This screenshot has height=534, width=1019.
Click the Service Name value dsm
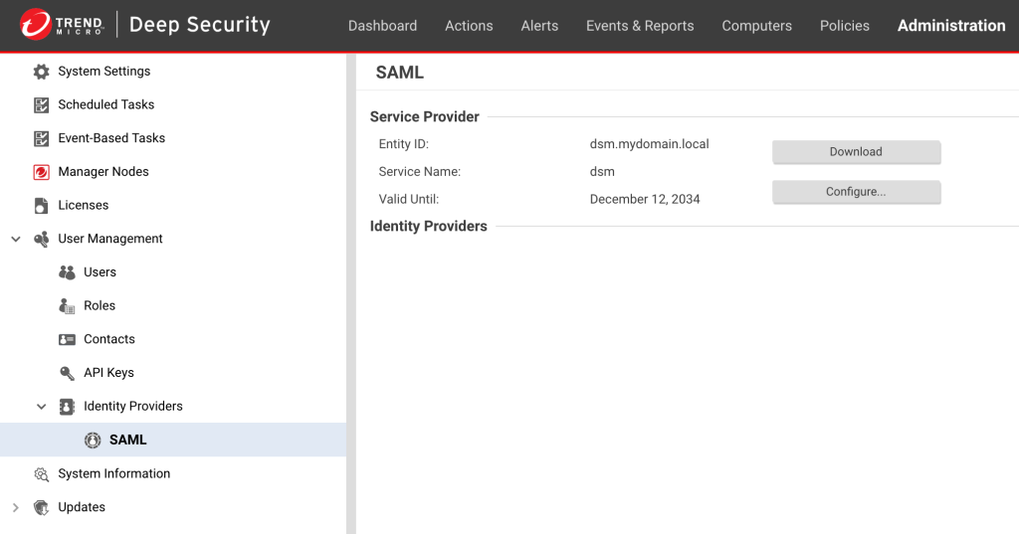click(x=602, y=171)
